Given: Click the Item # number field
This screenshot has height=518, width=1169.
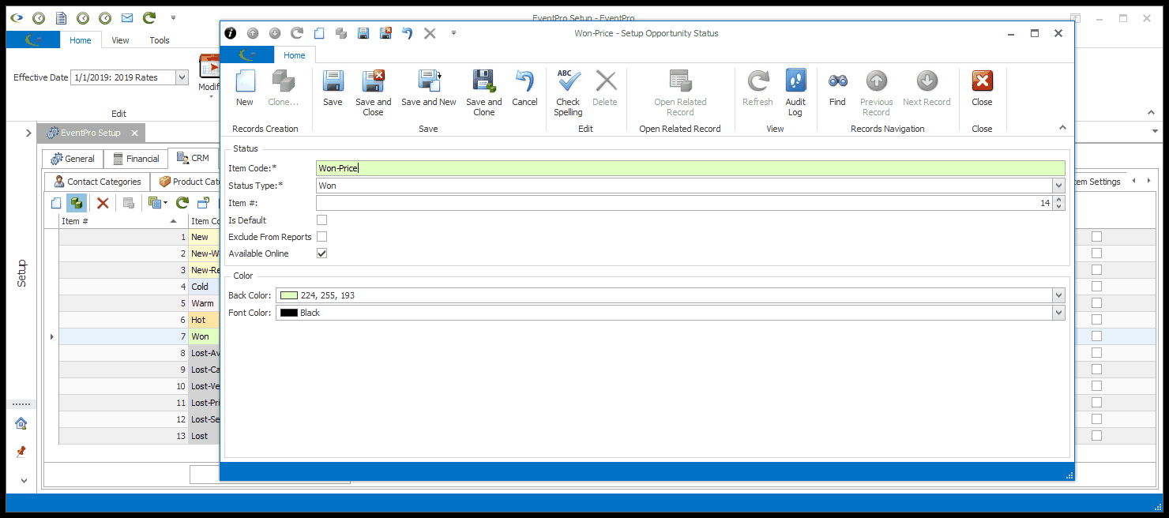Looking at the screenshot, I should [684, 203].
